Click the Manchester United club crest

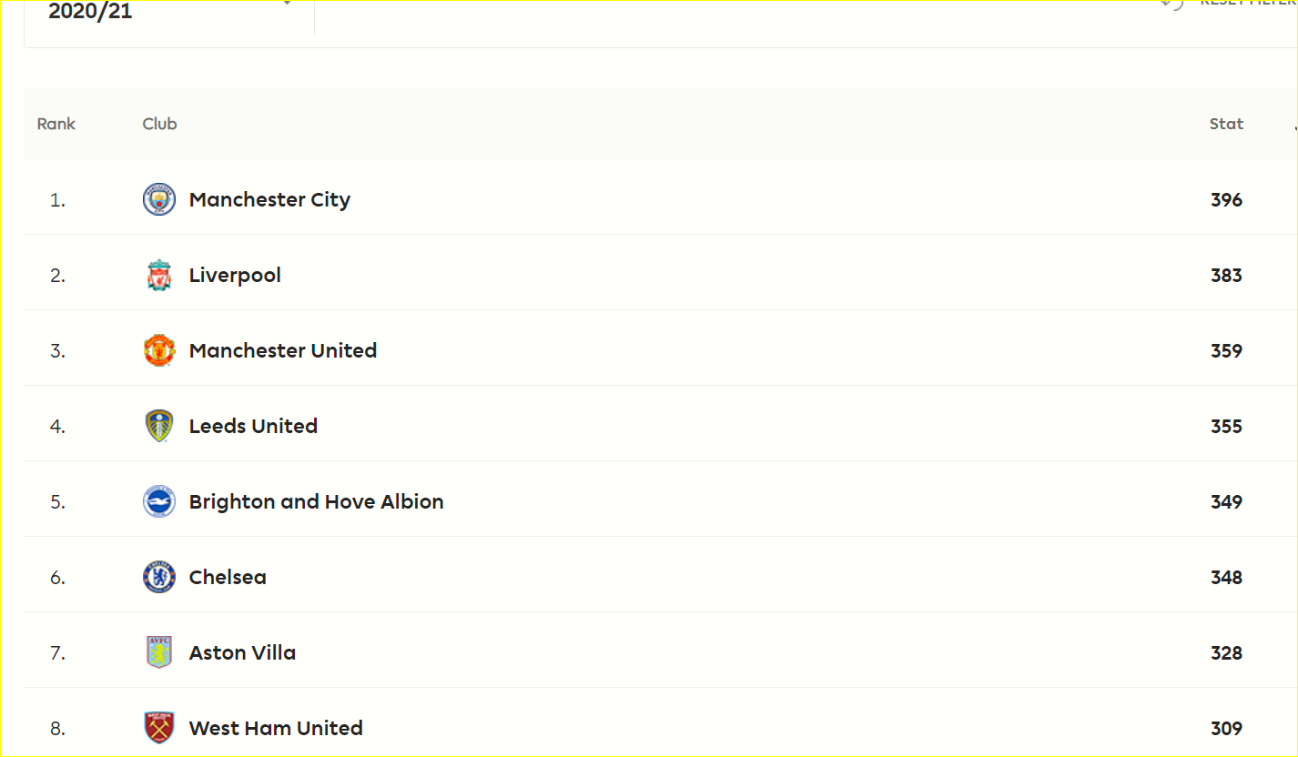click(x=159, y=350)
